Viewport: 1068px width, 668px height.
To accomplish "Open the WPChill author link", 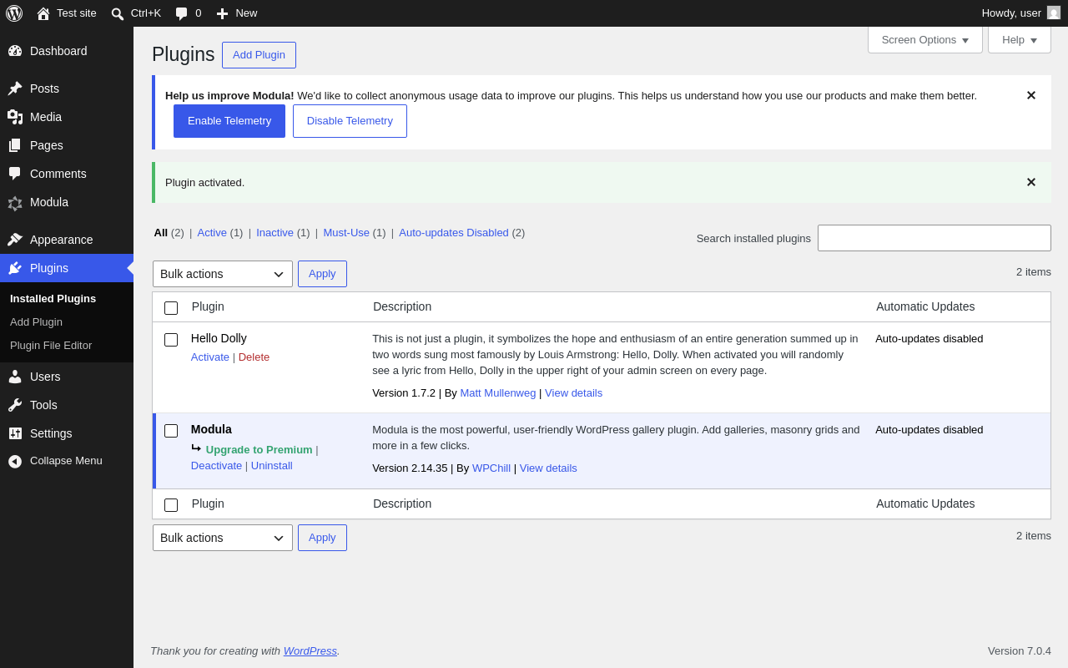I will (491, 468).
